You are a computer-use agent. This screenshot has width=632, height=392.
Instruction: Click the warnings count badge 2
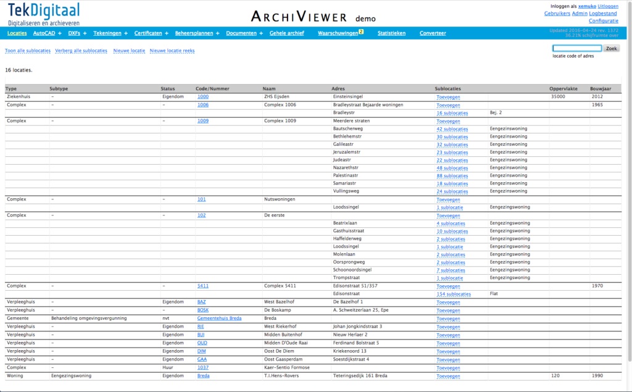361,31
